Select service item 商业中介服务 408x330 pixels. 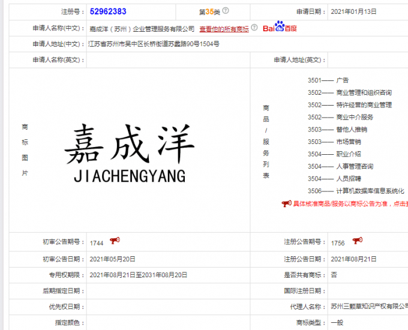[x=355, y=117]
